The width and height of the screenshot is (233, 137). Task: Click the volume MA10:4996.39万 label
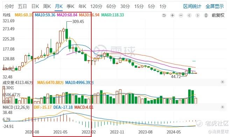point(79,83)
